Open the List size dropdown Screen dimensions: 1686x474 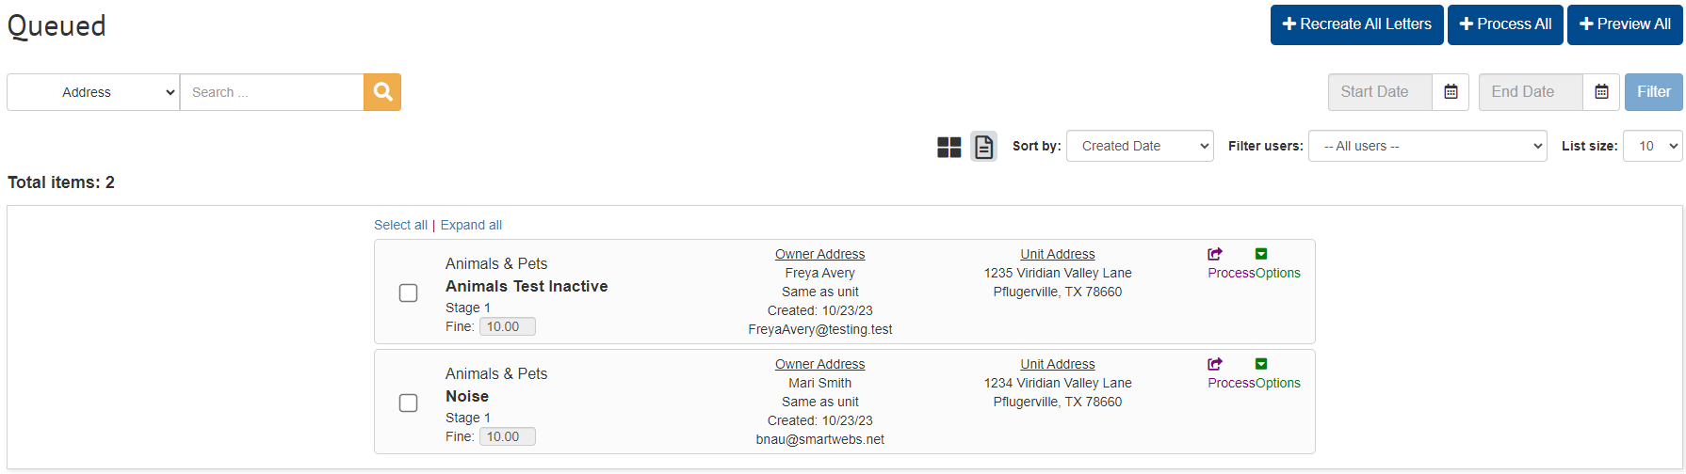[x=1652, y=146]
